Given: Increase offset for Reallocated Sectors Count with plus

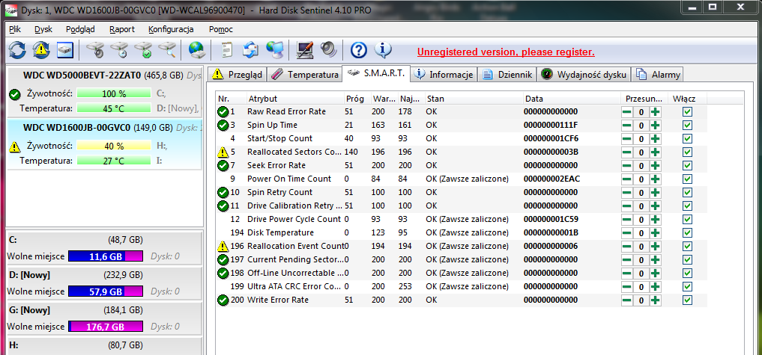Looking at the screenshot, I should point(656,152).
